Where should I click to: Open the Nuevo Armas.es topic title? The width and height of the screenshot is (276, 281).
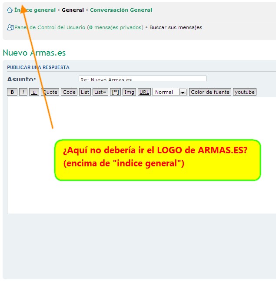(x=34, y=53)
